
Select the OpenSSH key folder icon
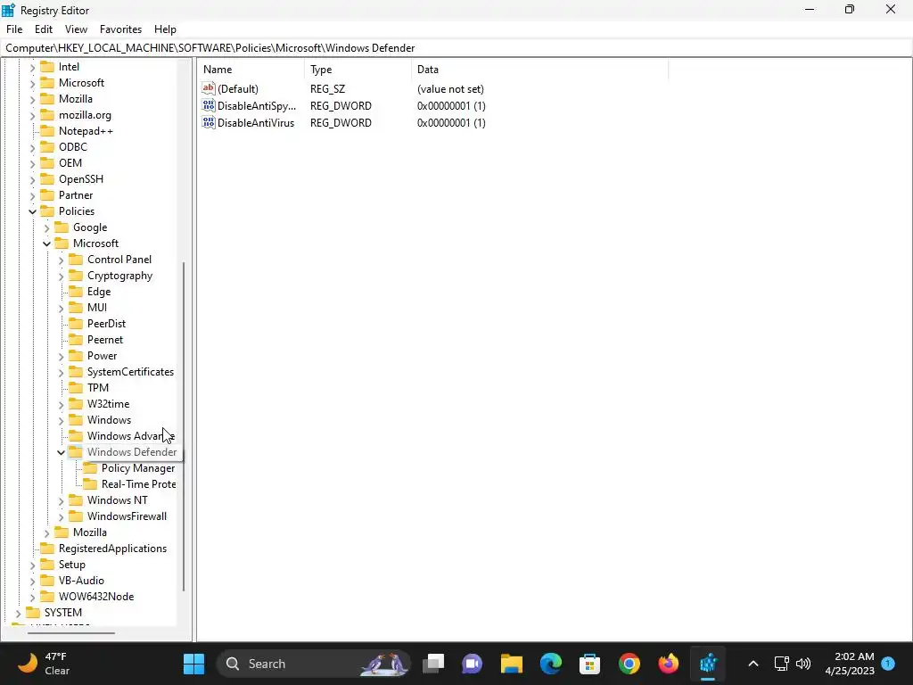[x=47, y=178]
